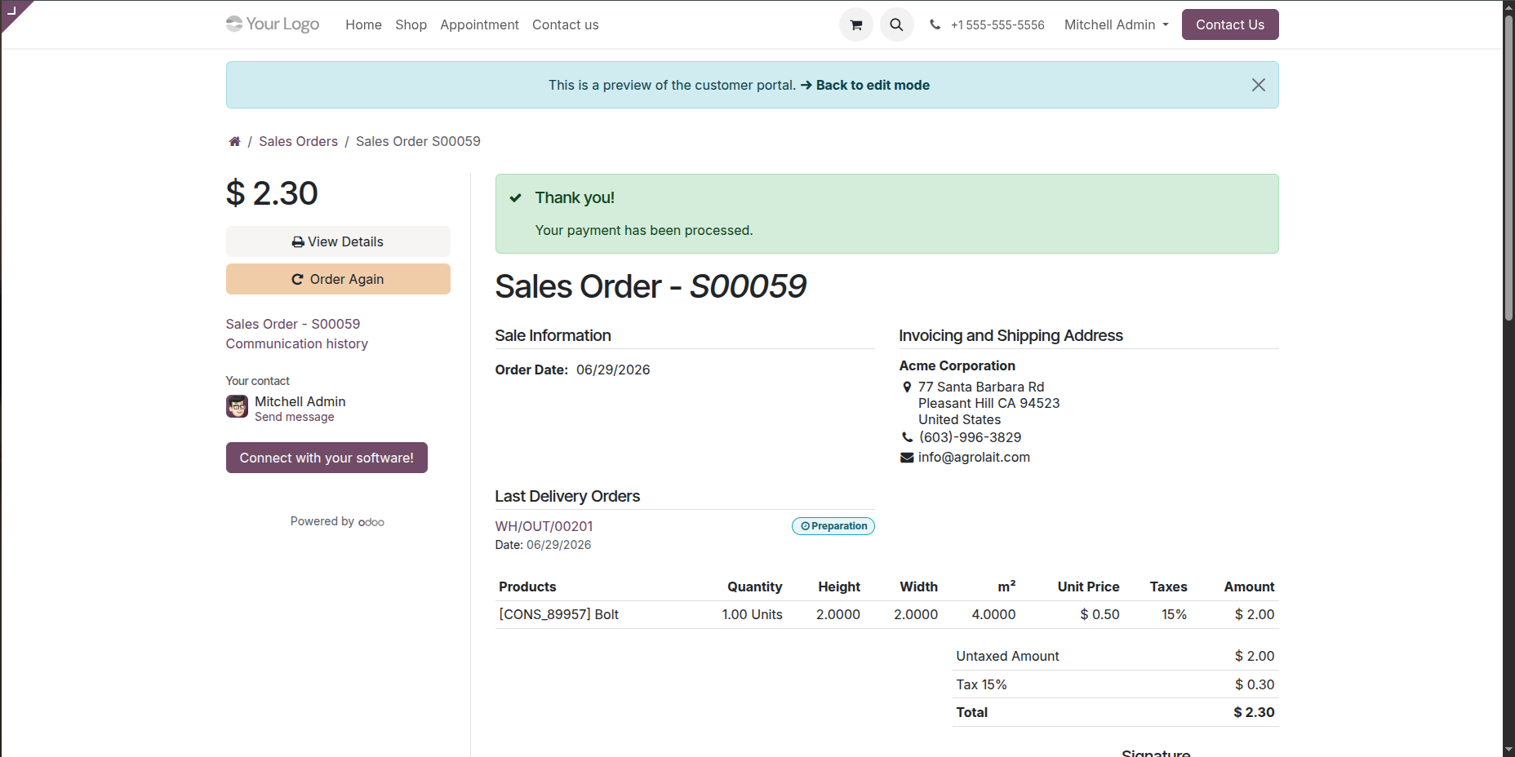Click the Untaxed Amount row label
This screenshot has height=757, width=1515.
coord(1007,656)
